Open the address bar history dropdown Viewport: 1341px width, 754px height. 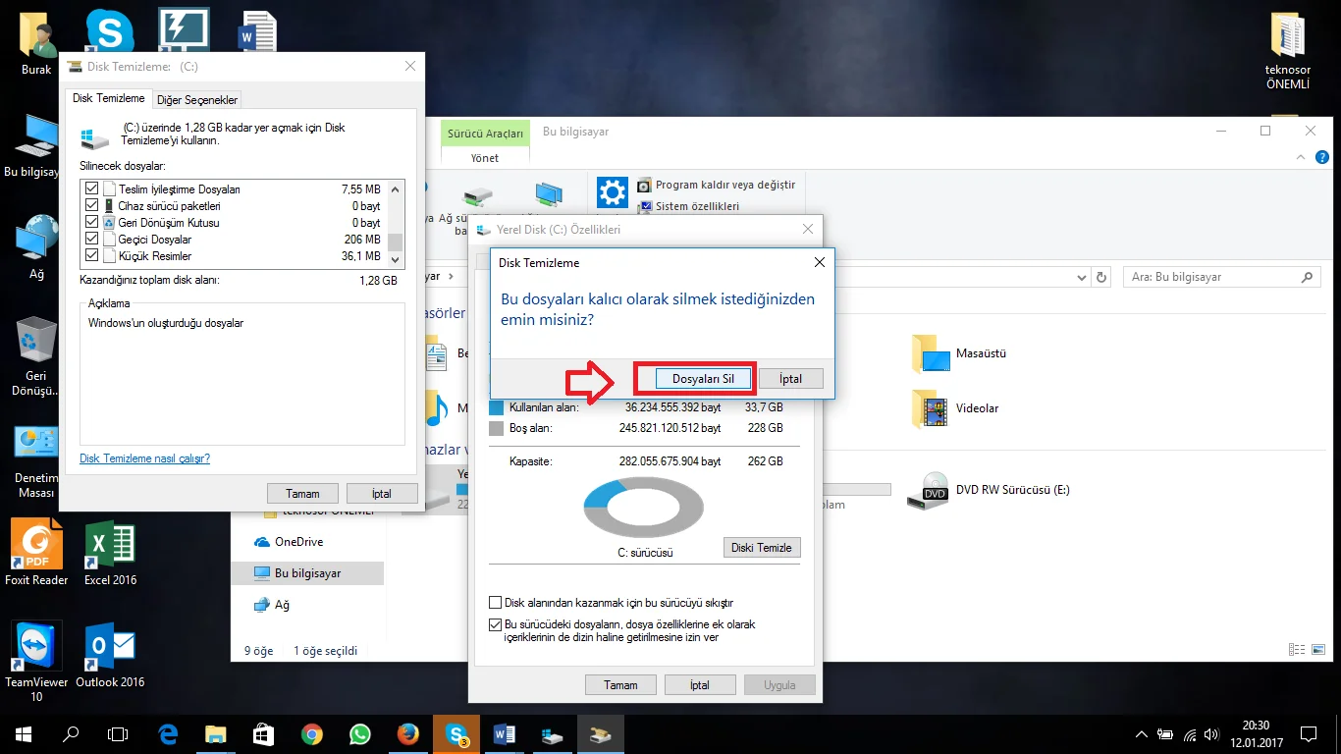tap(1081, 278)
